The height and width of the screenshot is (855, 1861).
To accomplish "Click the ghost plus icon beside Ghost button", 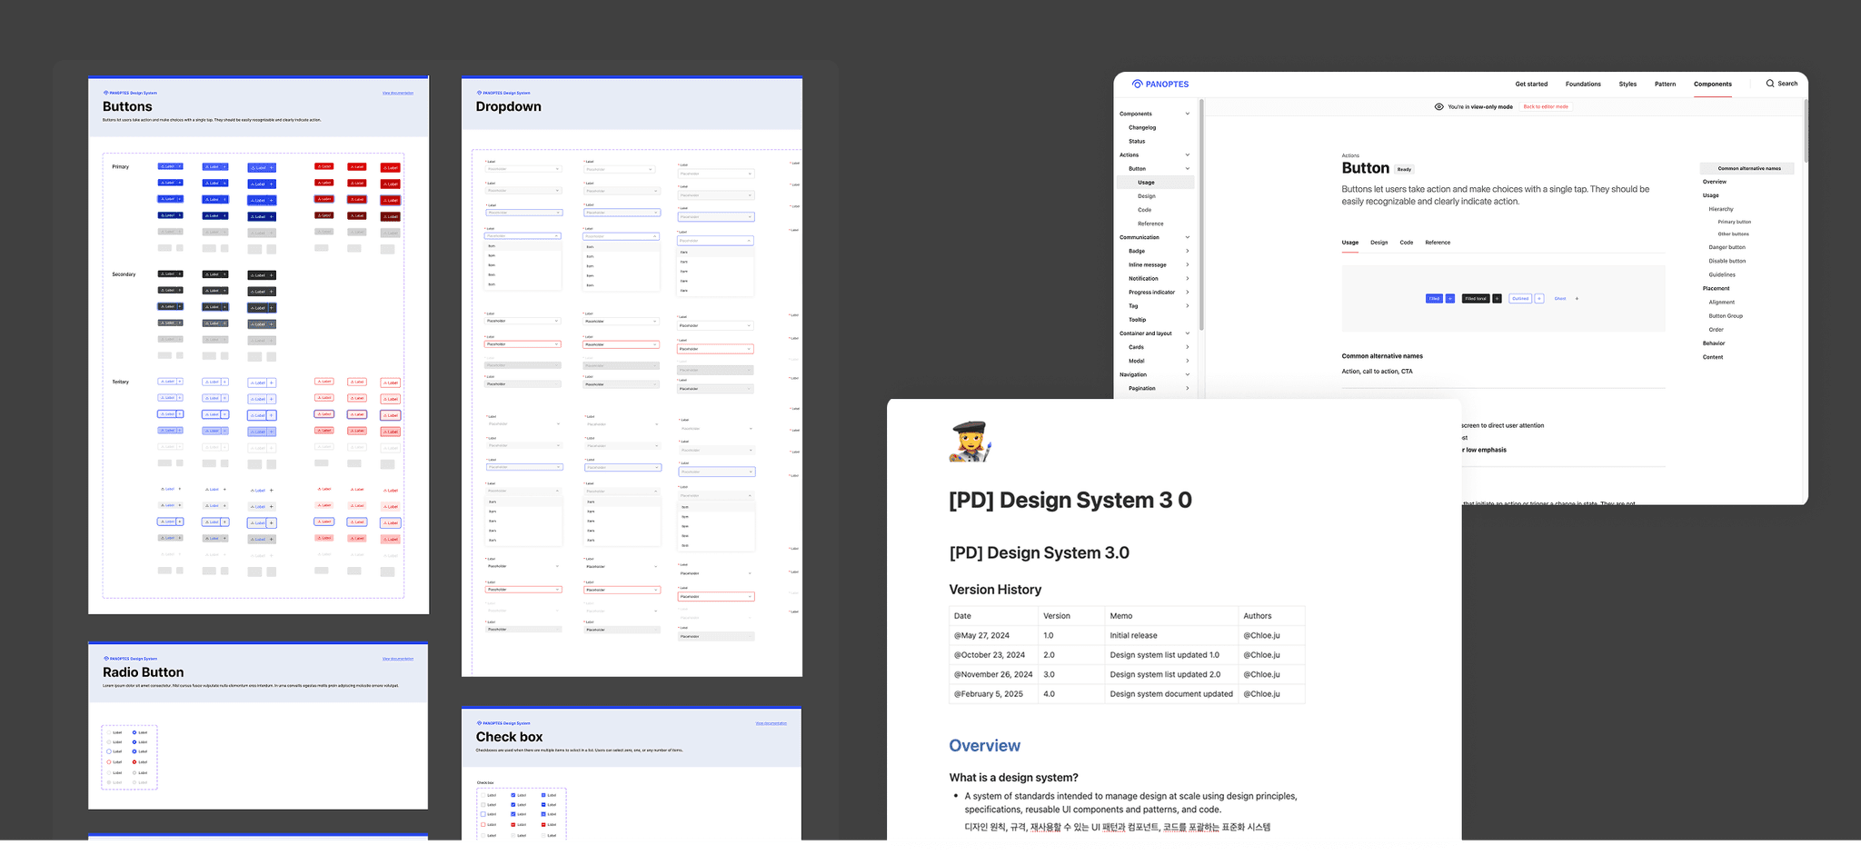I will pos(1577,299).
